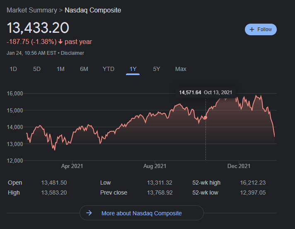Select the Nasdaq Composite breadcrumb title
The width and height of the screenshot is (295, 229).
[93, 10]
